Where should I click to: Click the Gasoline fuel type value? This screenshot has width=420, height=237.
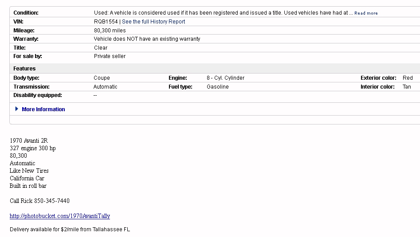pyautogui.click(x=217, y=87)
